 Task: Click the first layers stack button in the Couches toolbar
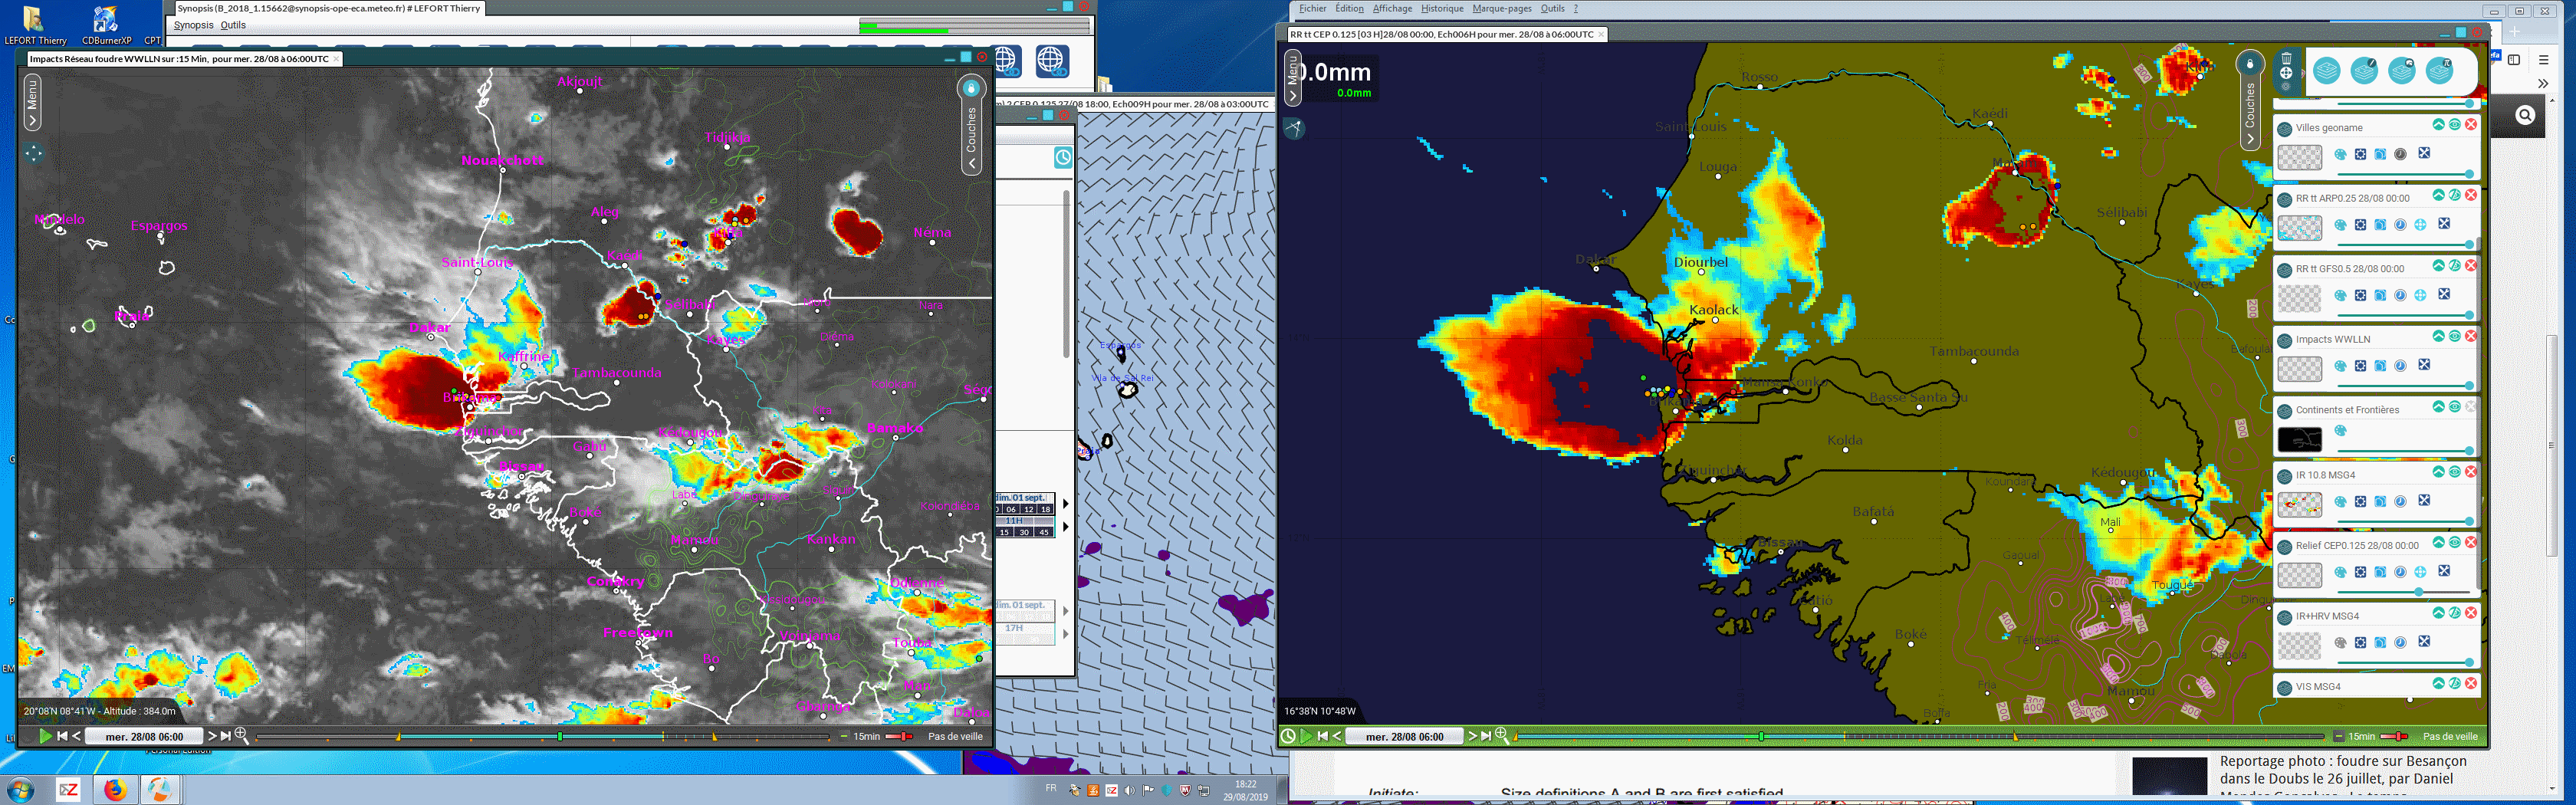point(2327,71)
